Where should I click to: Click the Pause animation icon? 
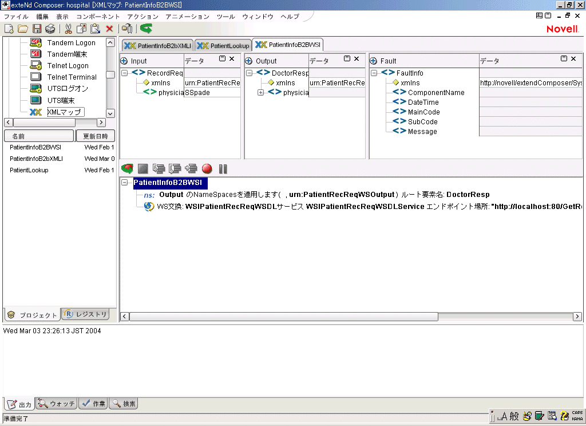[223, 169]
